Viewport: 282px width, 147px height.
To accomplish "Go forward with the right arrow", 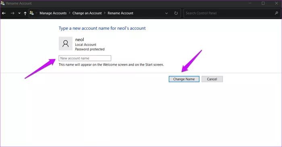I will point(12,13).
